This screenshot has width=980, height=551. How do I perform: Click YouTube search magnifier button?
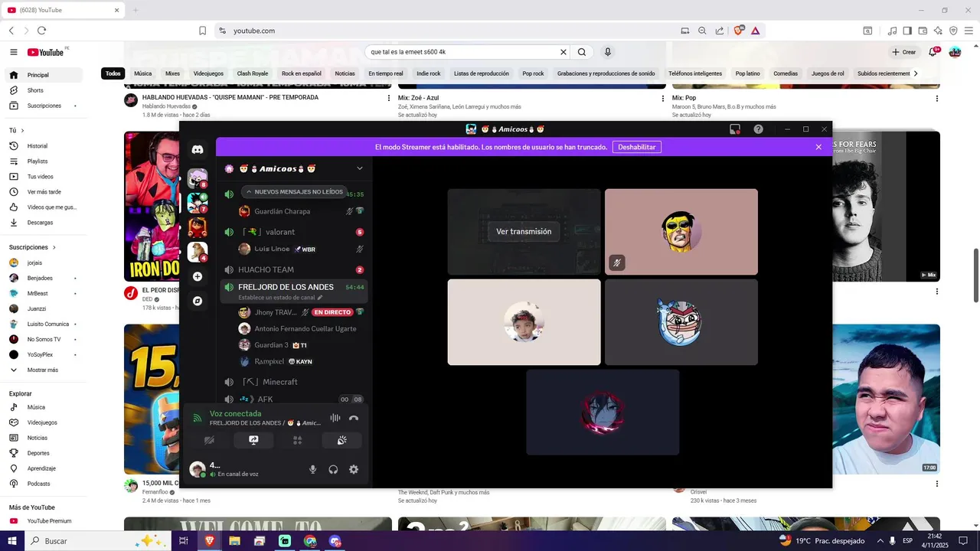point(582,52)
